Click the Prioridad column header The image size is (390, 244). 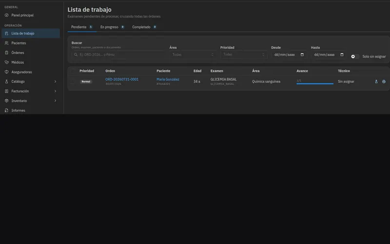coord(87,71)
